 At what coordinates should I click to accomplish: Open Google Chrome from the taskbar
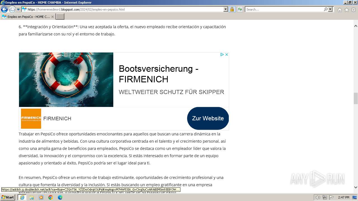pos(51,197)
